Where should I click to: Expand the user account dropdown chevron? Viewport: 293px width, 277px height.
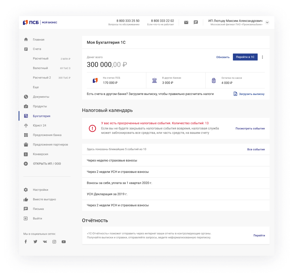click(x=267, y=22)
